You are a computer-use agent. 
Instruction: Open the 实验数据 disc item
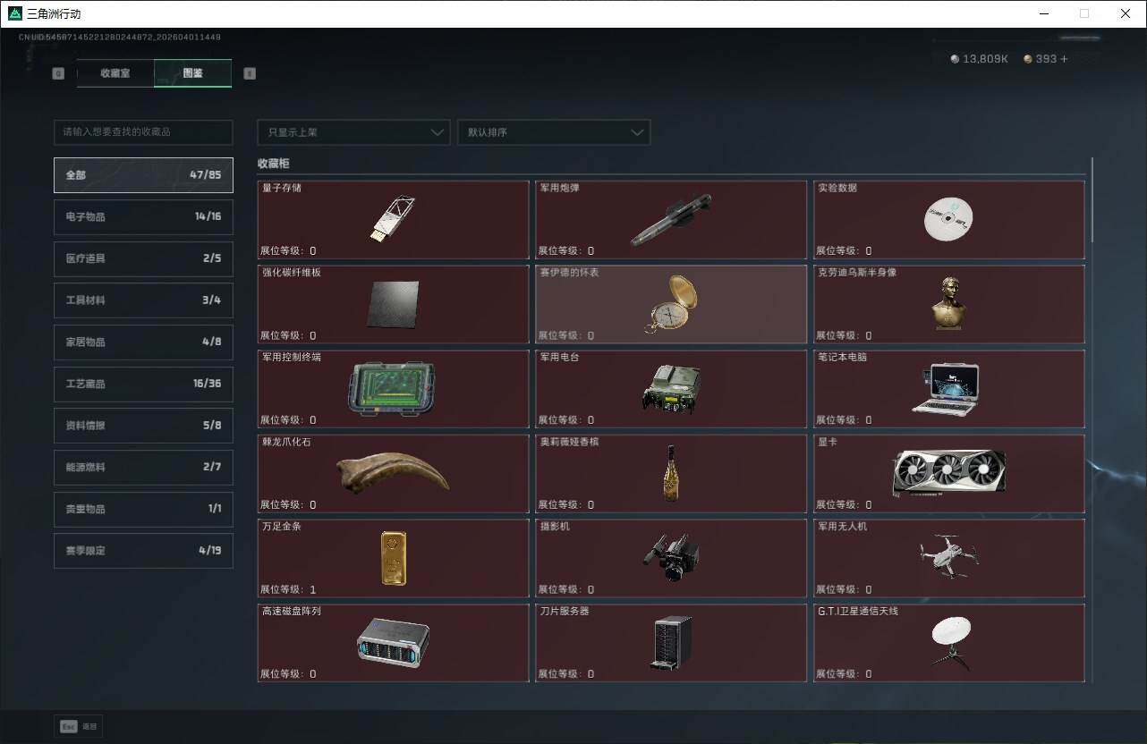coord(949,220)
